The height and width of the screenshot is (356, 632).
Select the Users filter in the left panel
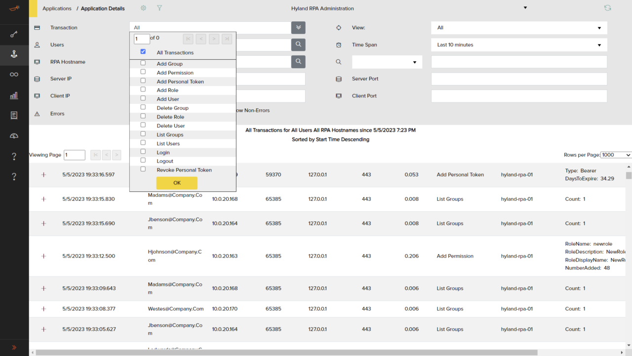click(57, 44)
